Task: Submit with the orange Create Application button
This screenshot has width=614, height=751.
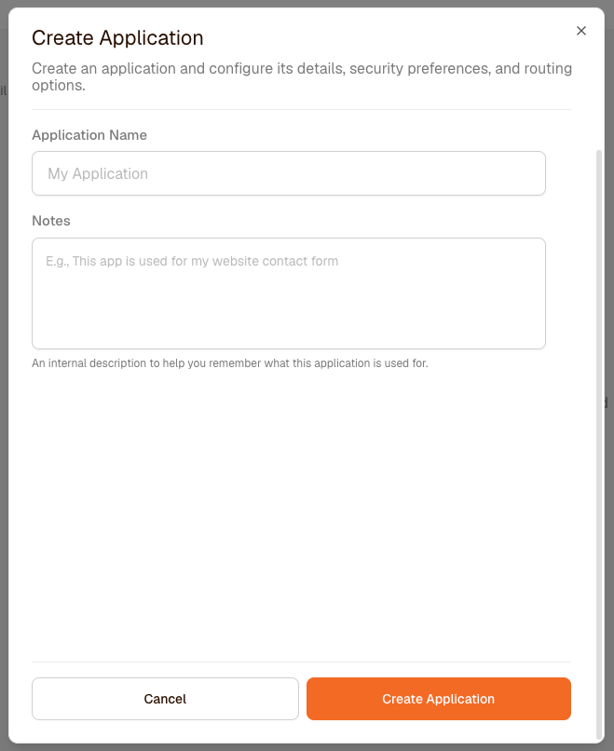Action: [x=439, y=699]
